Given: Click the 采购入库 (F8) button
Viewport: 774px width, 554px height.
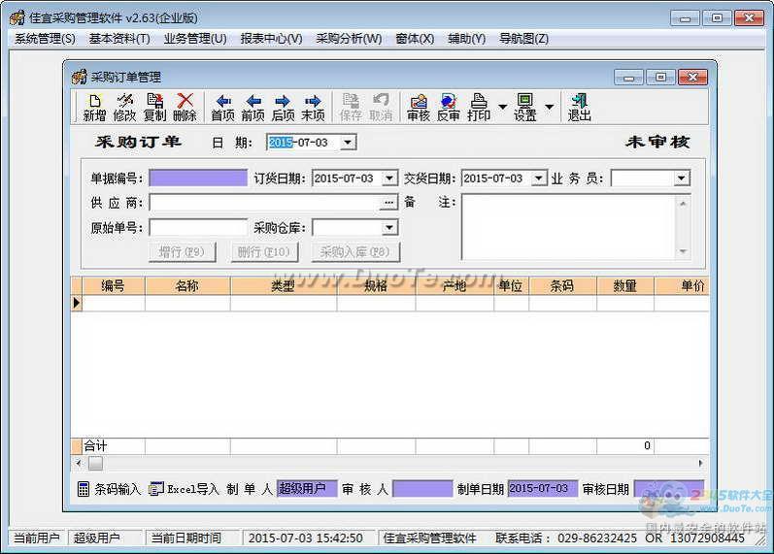Looking at the screenshot, I should click(x=355, y=252).
